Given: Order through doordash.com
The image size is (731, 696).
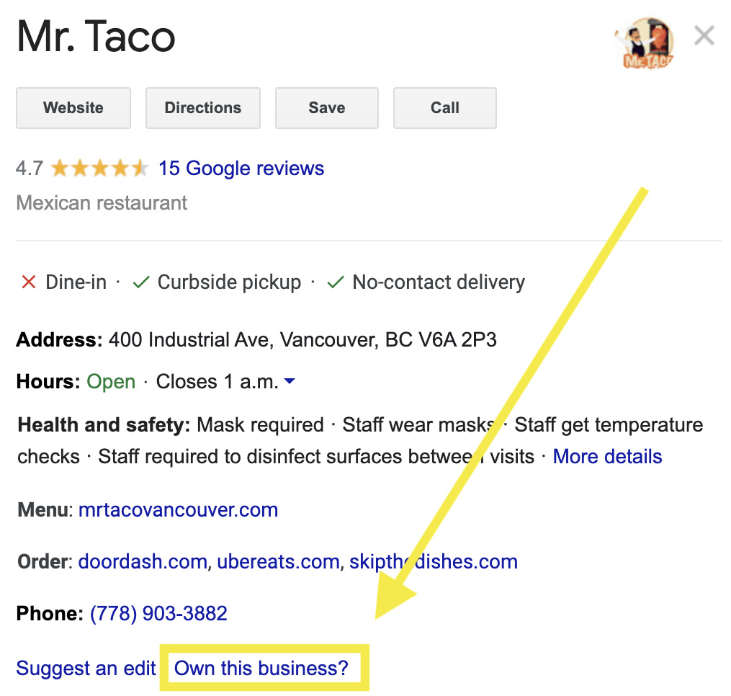Looking at the screenshot, I should [143, 561].
